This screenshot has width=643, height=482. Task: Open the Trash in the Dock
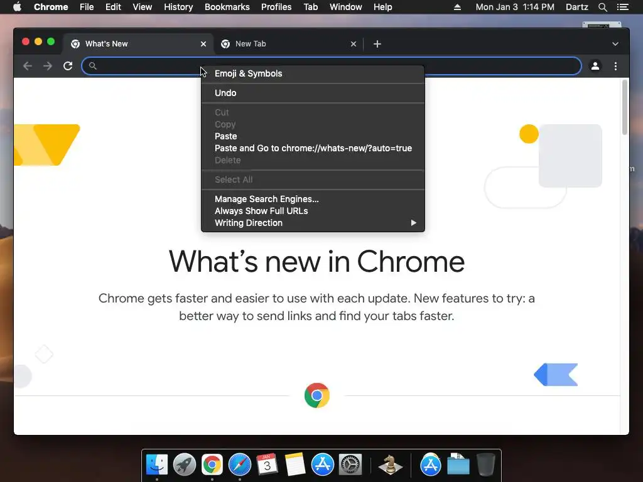[486, 464]
